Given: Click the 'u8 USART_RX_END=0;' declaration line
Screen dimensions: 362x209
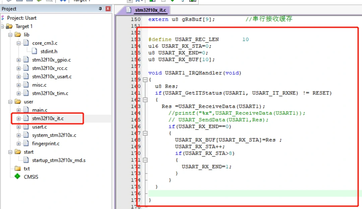Looking at the screenshot, I should [x=178, y=53].
